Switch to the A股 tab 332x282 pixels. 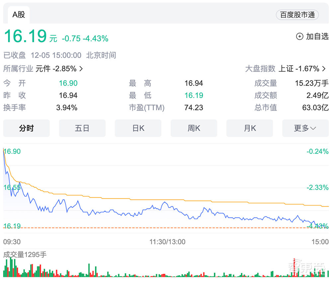18,15
